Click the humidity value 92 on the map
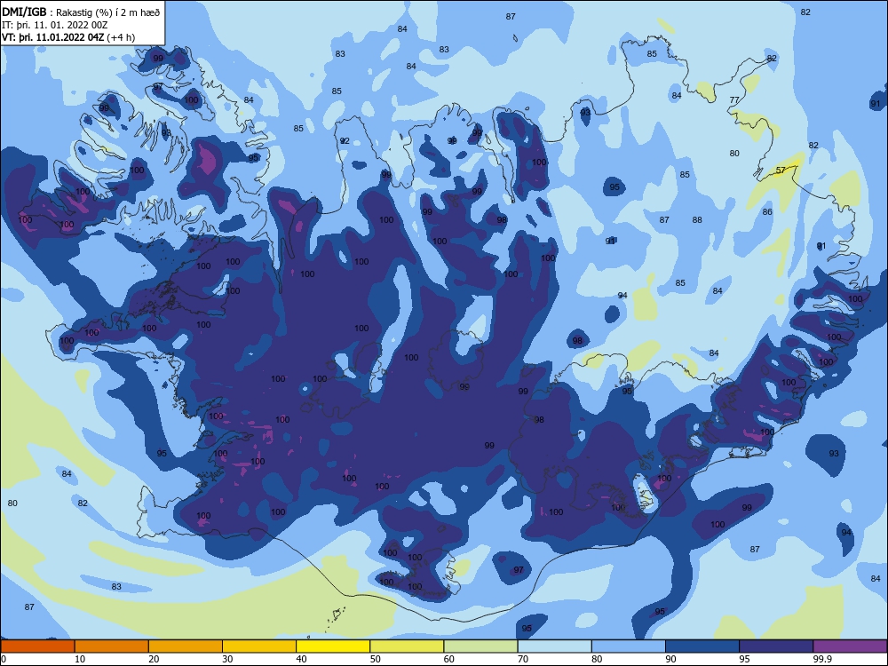The height and width of the screenshot is (666, 888). point(345,140)
